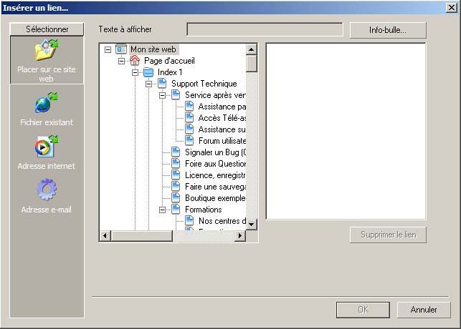Choose the 'Fichier existant' link type
The height and width of the screenshot is (329, 461).
pos(47,104)
